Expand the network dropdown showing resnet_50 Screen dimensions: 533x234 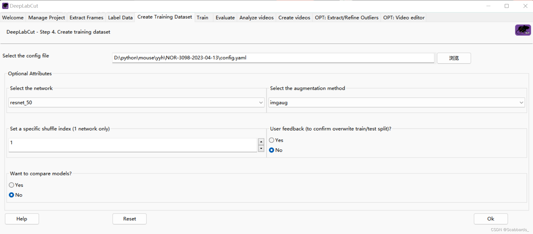(136, 103)
